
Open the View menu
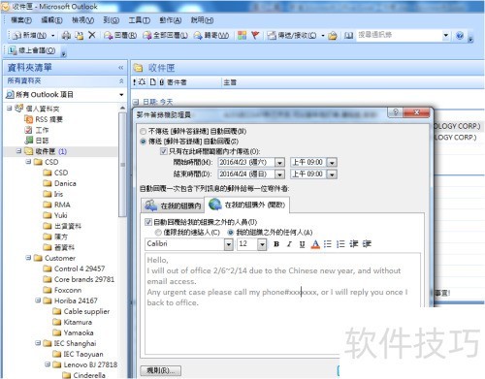[x=82, y=20]
